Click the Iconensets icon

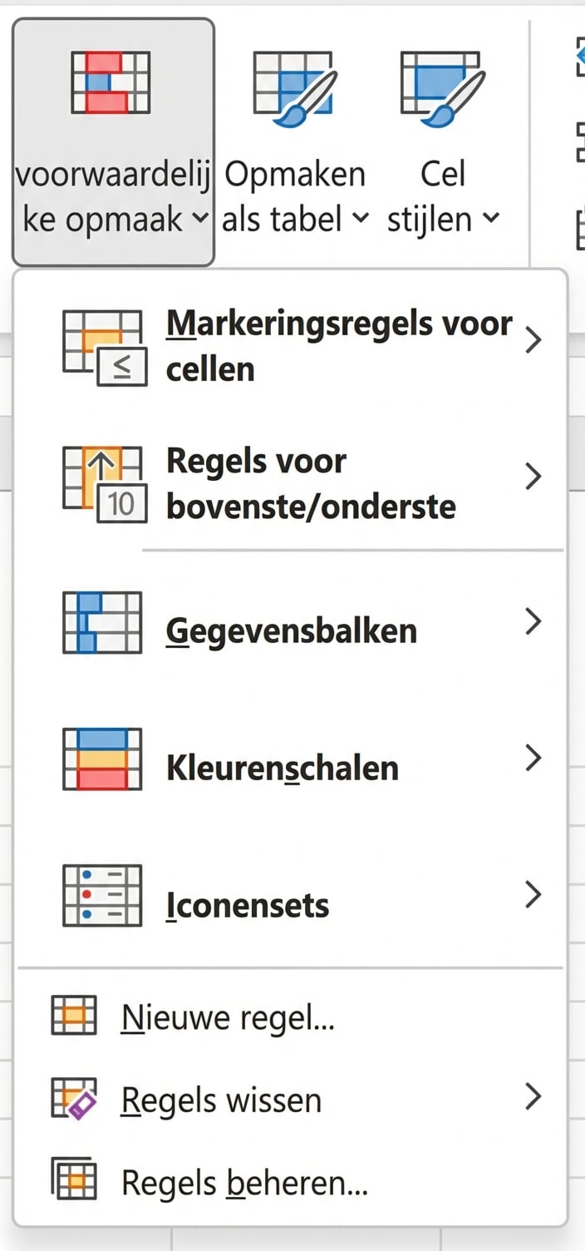[x=102, y=896]
